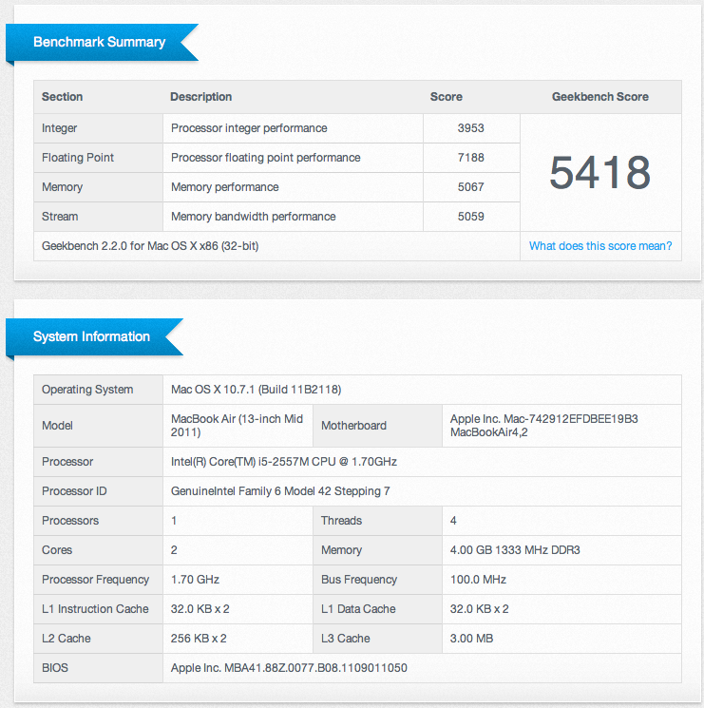Click the '100.0 MHz' bus frequency value
This screenshot has width=704, height=708.
pyautogui.click(x=478, y=580)
